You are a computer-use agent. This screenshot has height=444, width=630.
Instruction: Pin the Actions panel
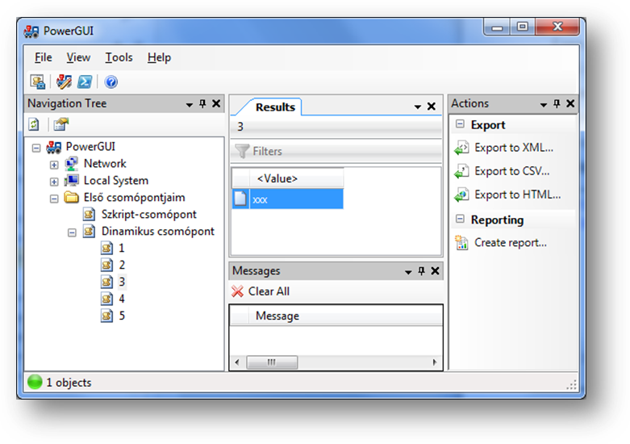557,104
